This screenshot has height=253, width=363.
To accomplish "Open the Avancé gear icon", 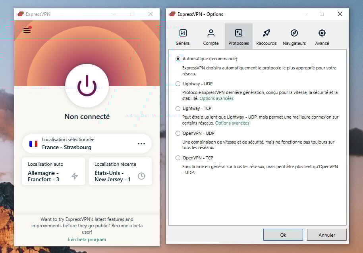I will pyautogui.click(x=322, y=36).
